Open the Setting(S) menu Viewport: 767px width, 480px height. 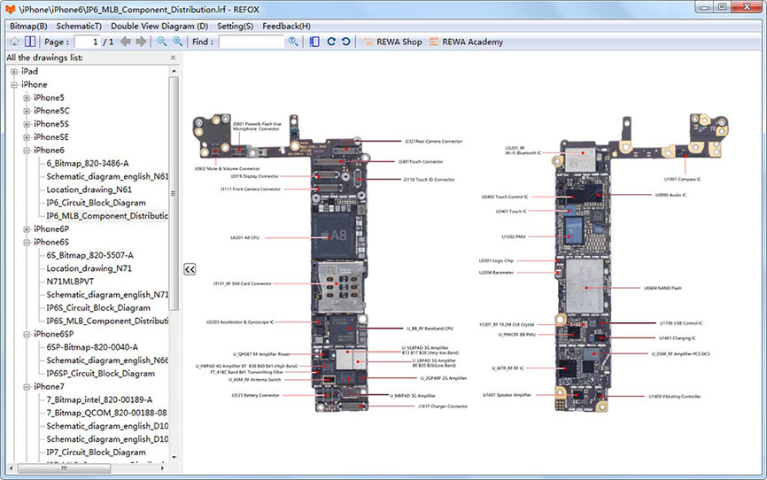point(236,26)
